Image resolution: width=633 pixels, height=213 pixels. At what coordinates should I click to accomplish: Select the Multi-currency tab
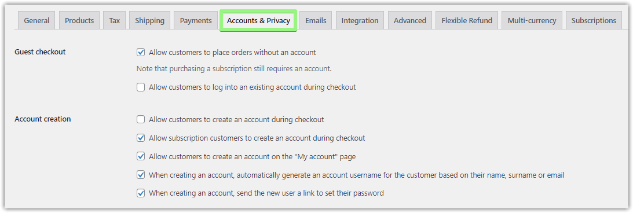coord(532,21)
